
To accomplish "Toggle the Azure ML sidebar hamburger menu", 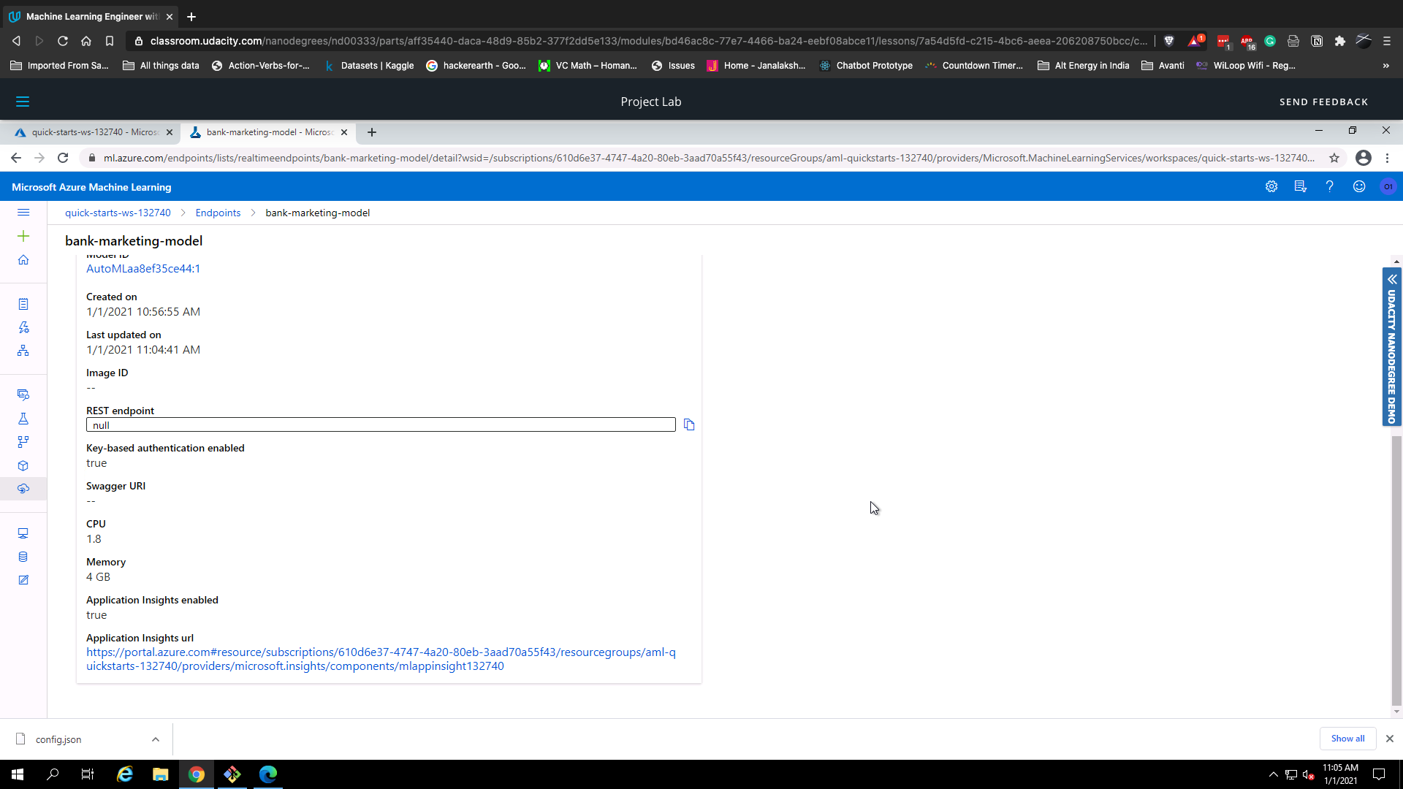I will tap(23, 213).
